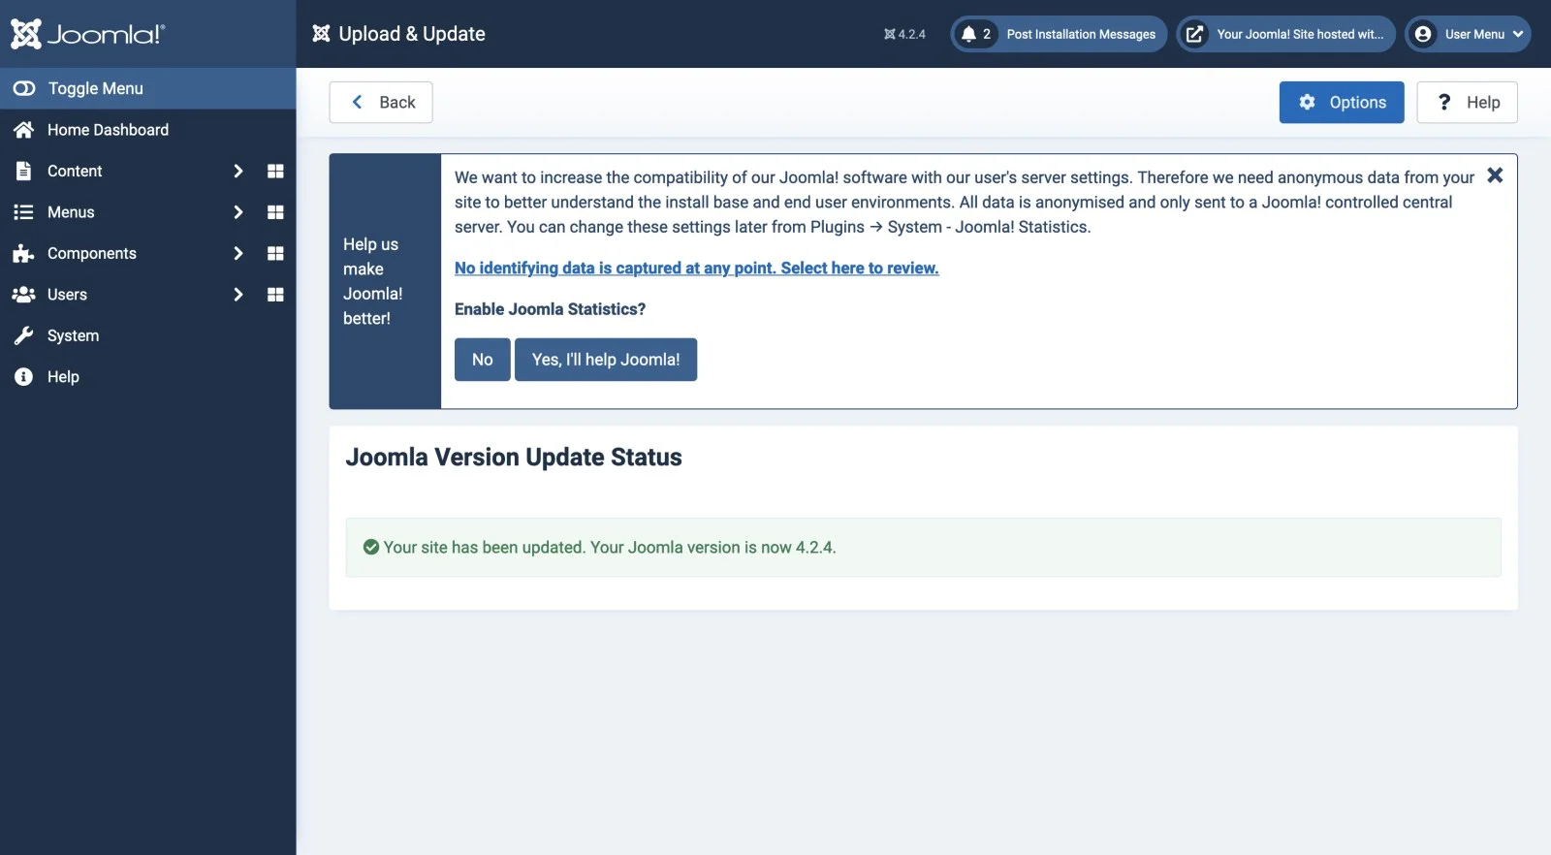
Task: Click the external site link icon
Action: click(1195, 34)
